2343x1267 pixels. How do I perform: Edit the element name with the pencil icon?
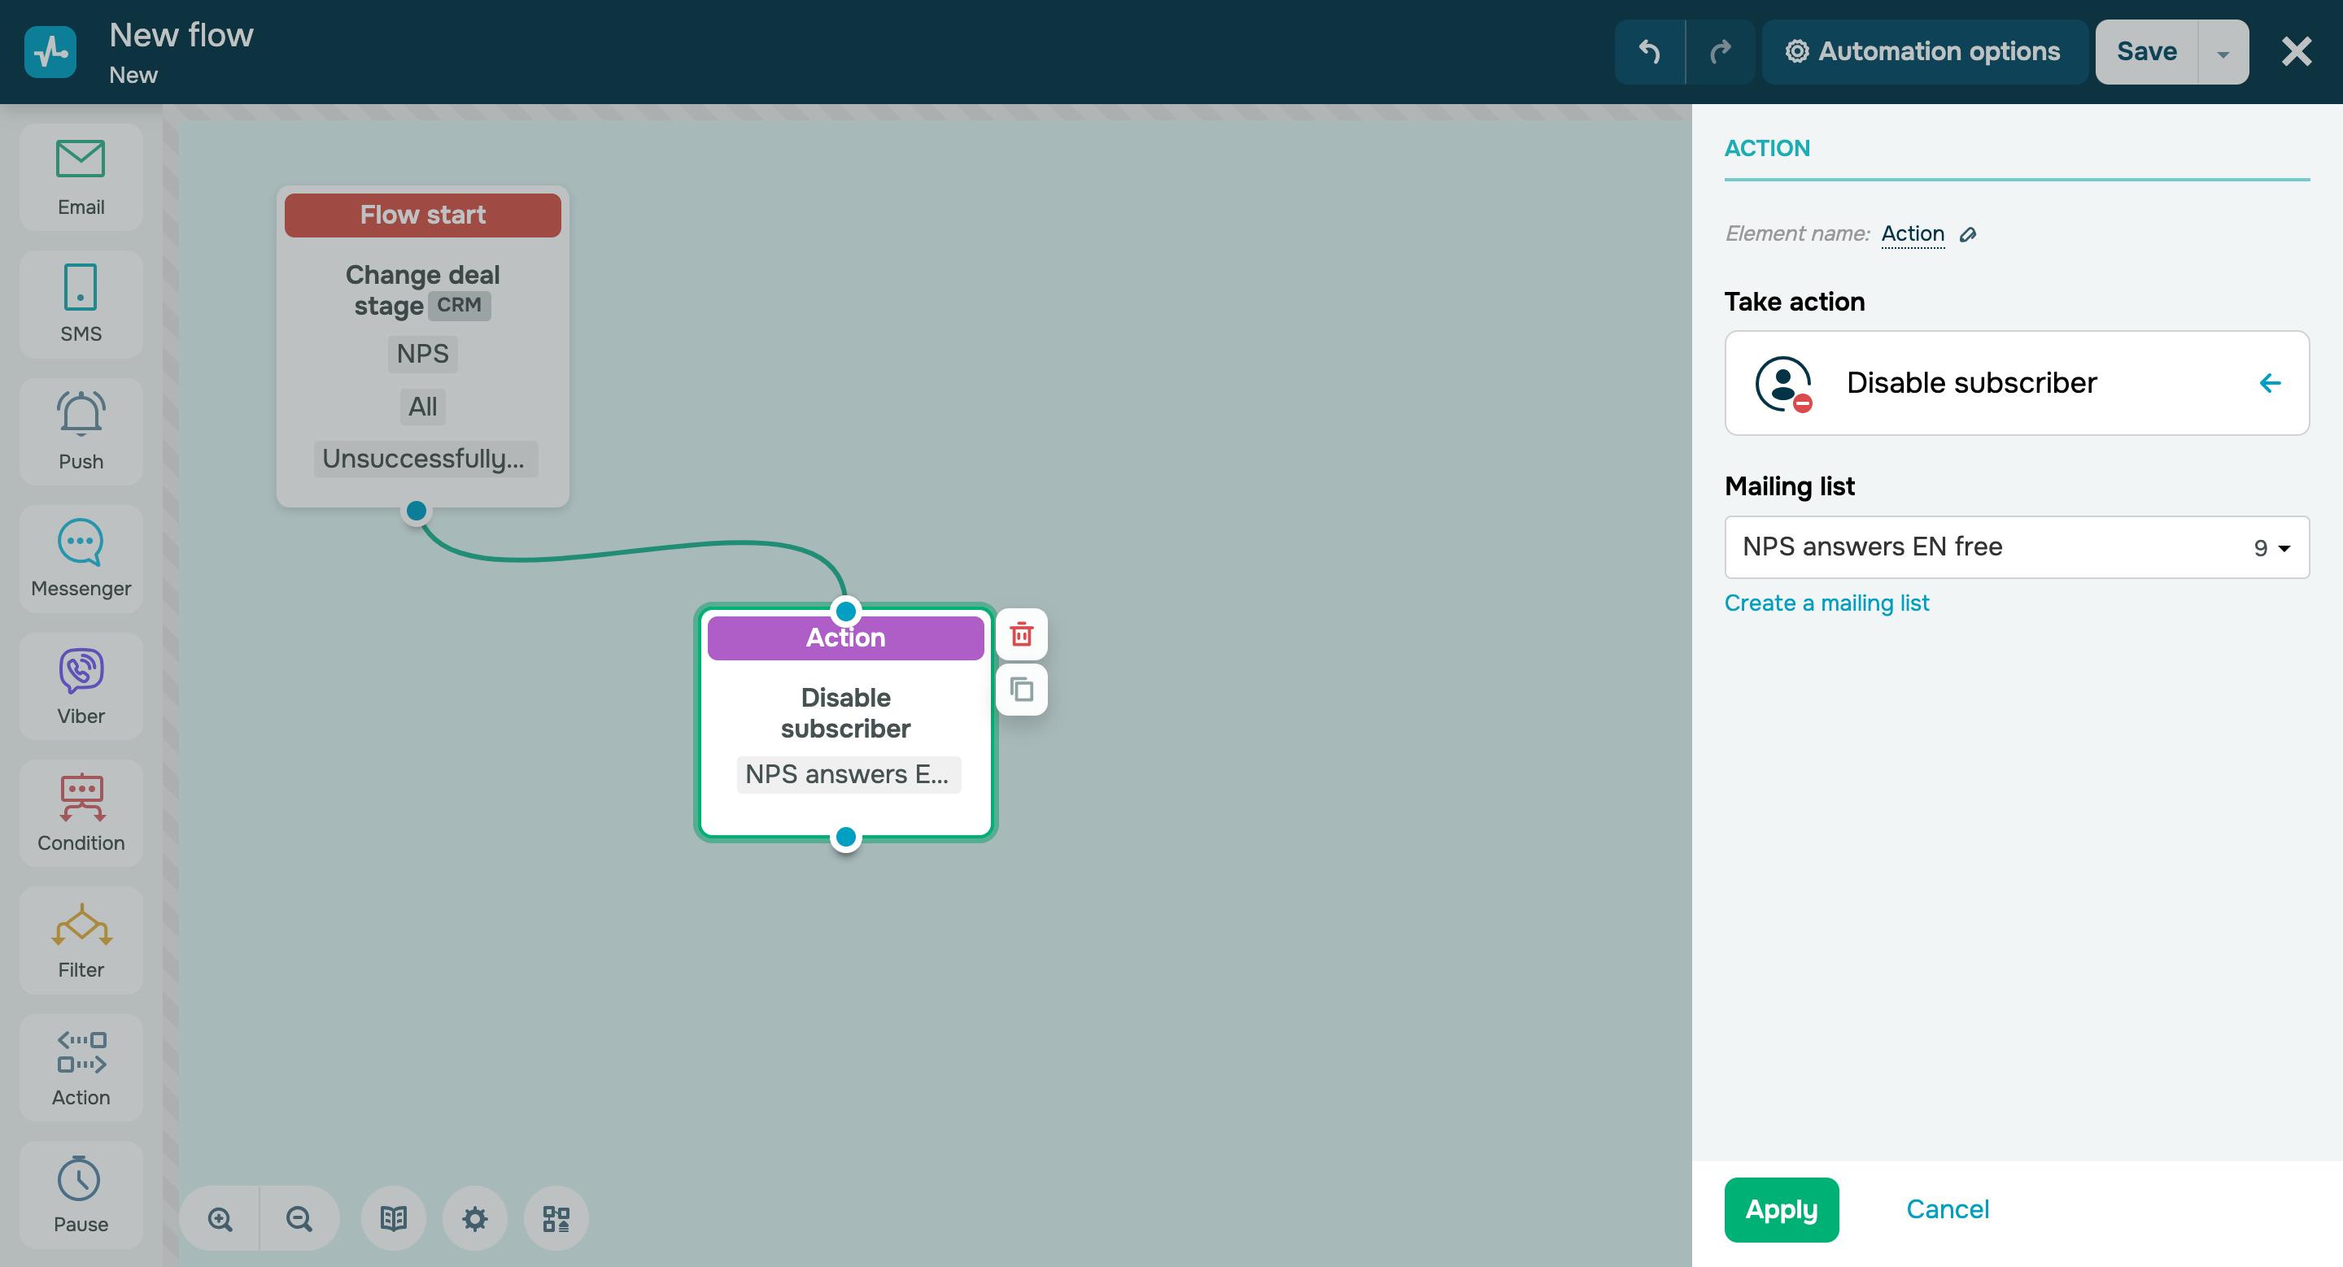tap(1968, 234)
